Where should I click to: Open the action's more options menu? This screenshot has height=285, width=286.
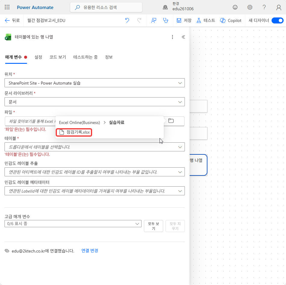tap(173, 37)
